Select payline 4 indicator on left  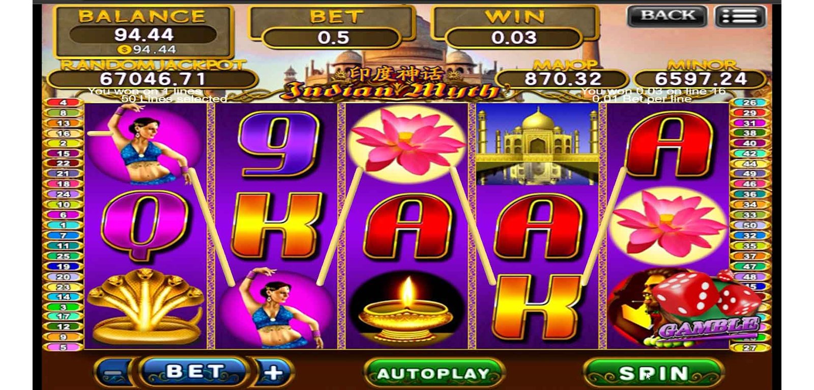tap(64, 102)
